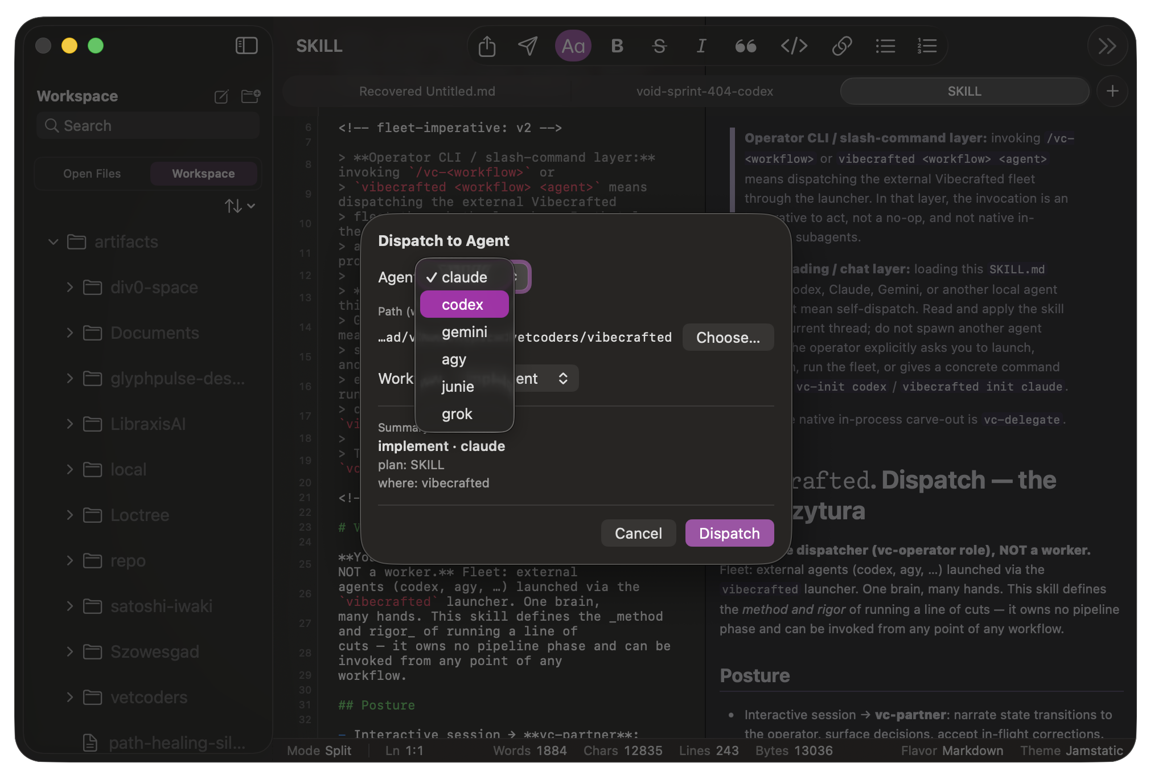The image size is (1150, 779).
Task: Select the SKILL tab
Action: [x=964, y=91]
